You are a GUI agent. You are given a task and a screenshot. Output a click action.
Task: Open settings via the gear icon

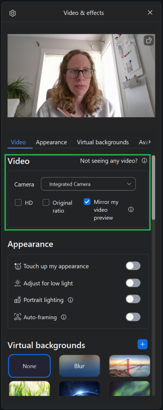[12, 13]
